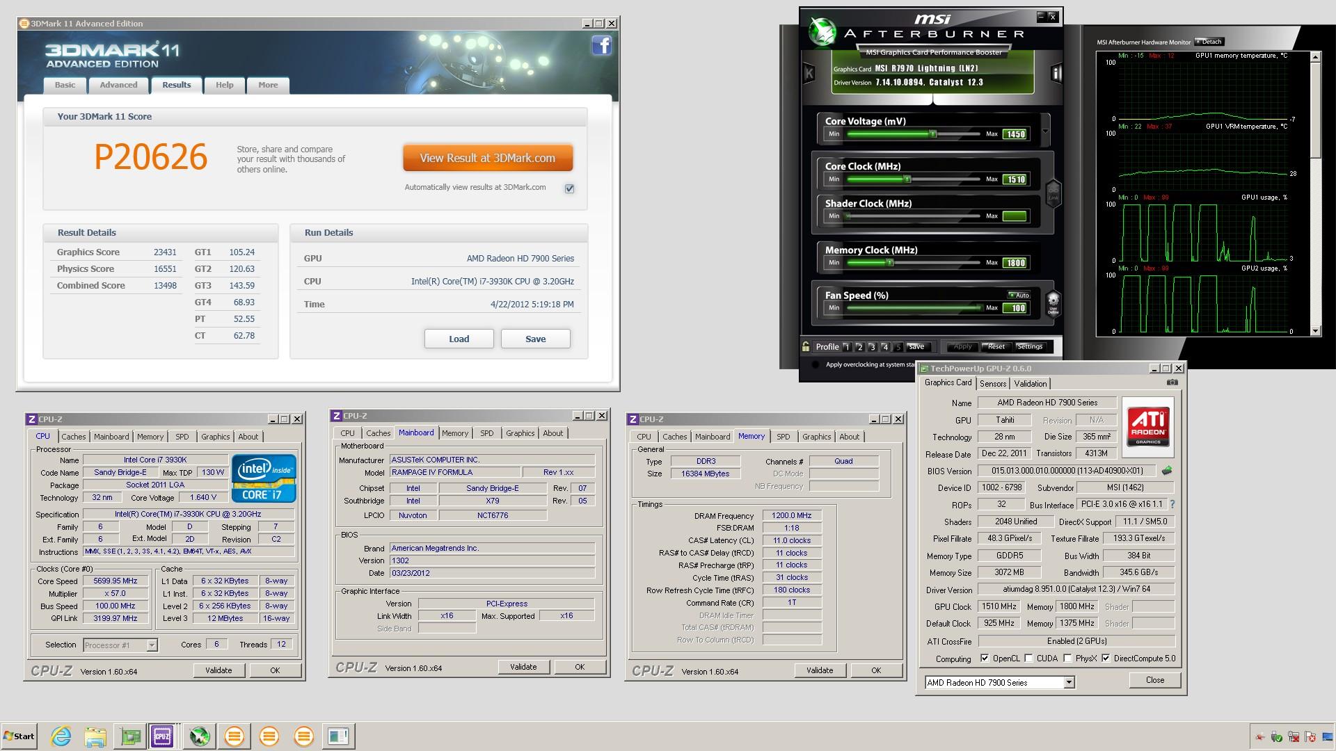Click the Core Voltage slider handle
The width and height of the screenshot is (1336, 751).
pyautogui.click(x=933, y=134)
